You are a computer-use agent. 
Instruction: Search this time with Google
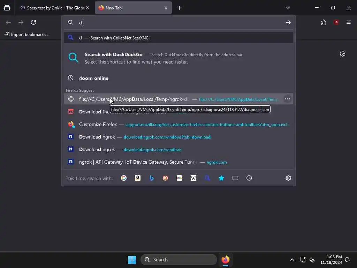tap(124, 178)
